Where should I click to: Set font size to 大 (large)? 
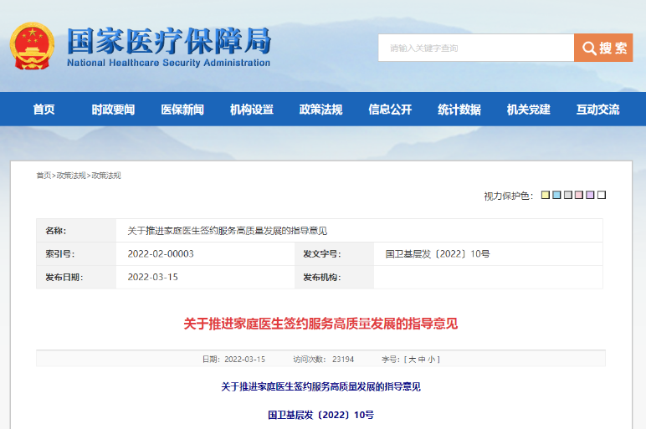point(411,360)
